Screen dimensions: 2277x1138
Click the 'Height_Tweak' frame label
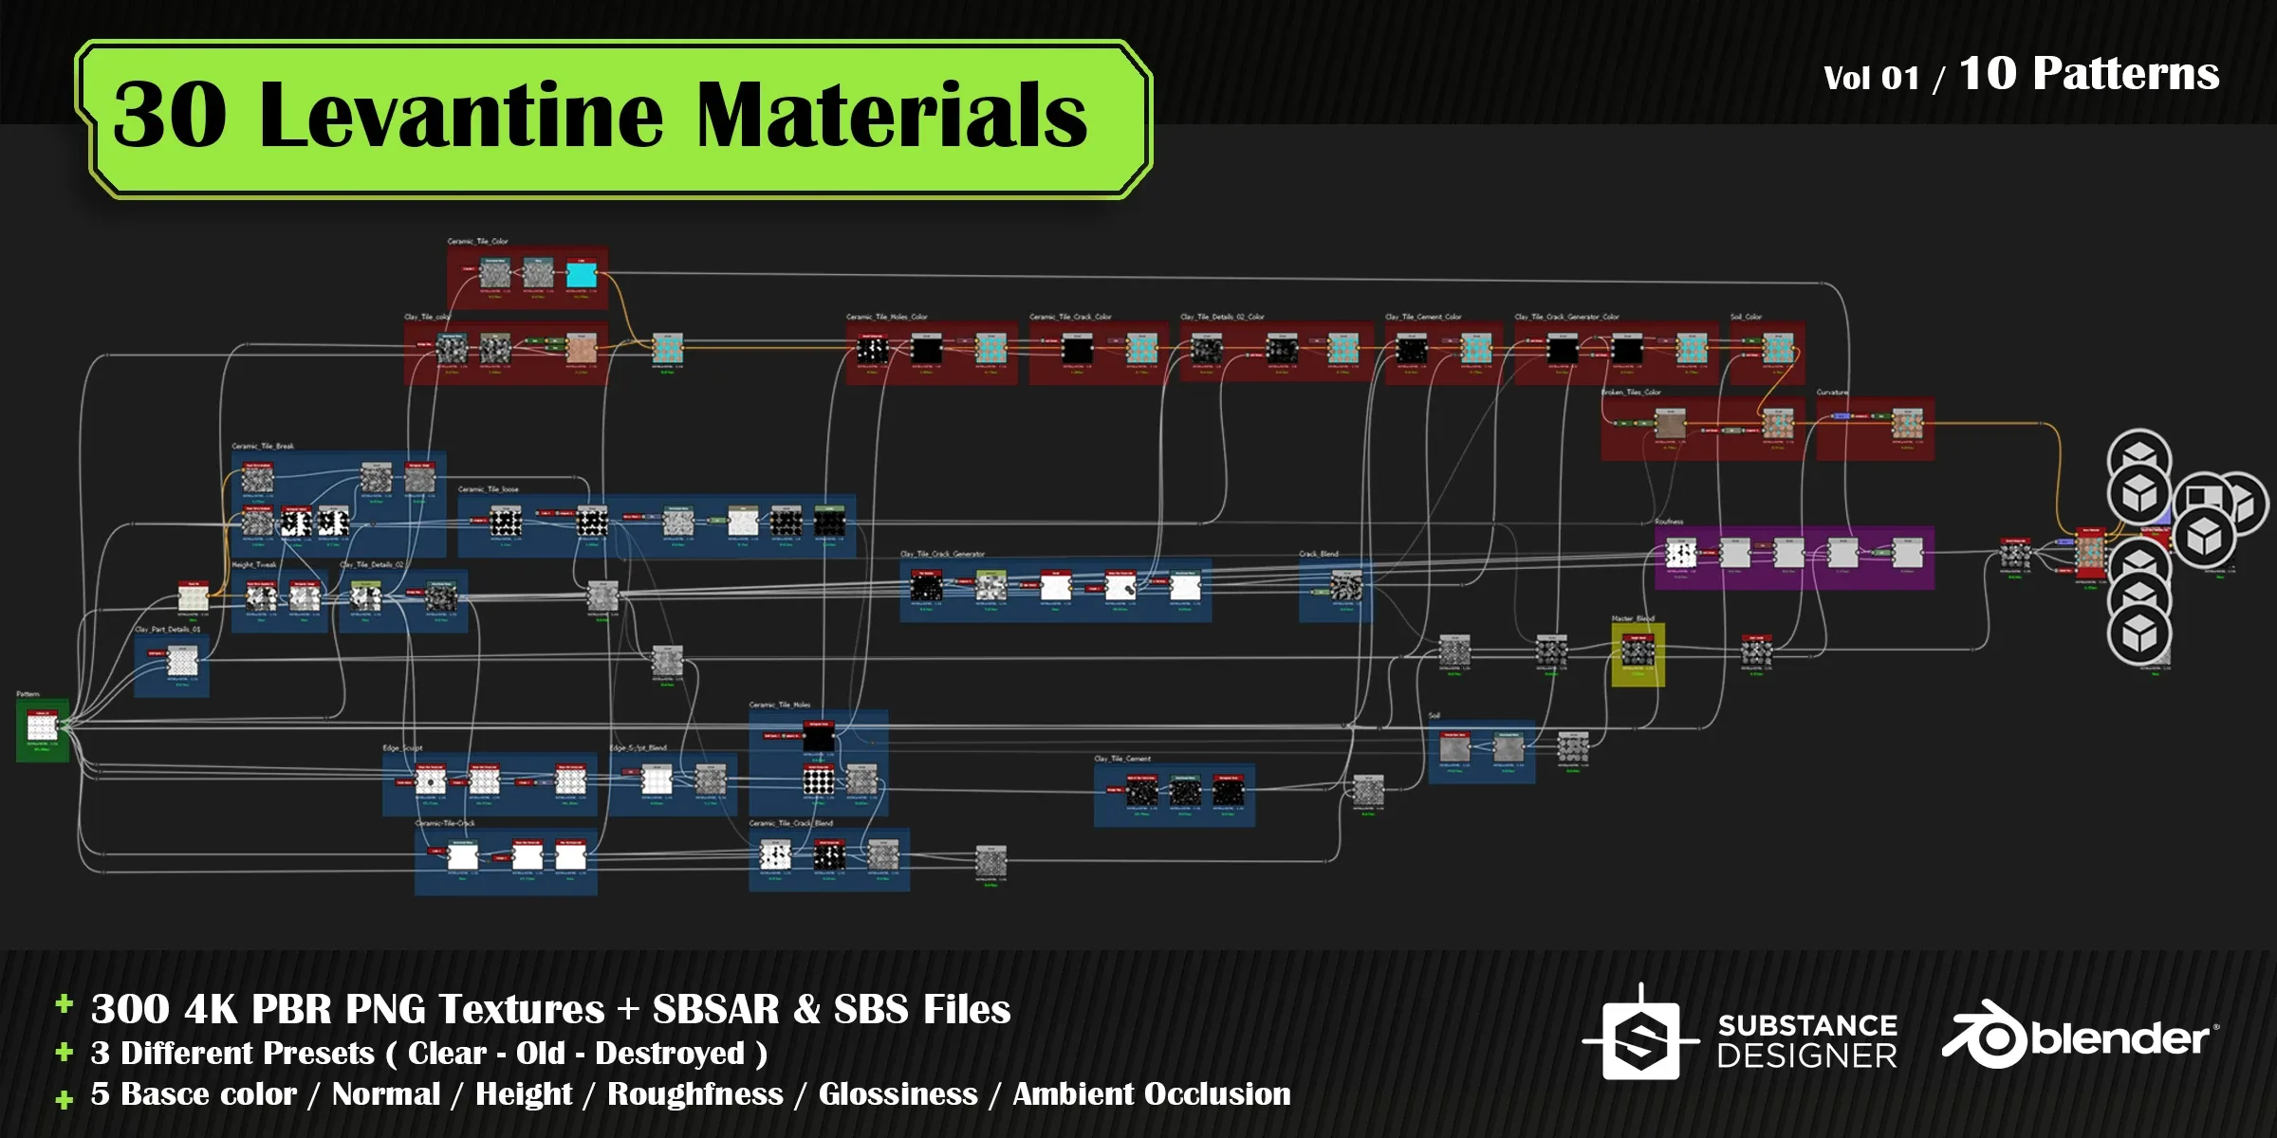click(x=254, y=564)
